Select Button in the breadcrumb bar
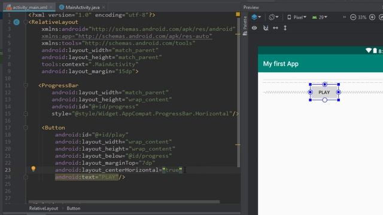 (x=73, y=208)
